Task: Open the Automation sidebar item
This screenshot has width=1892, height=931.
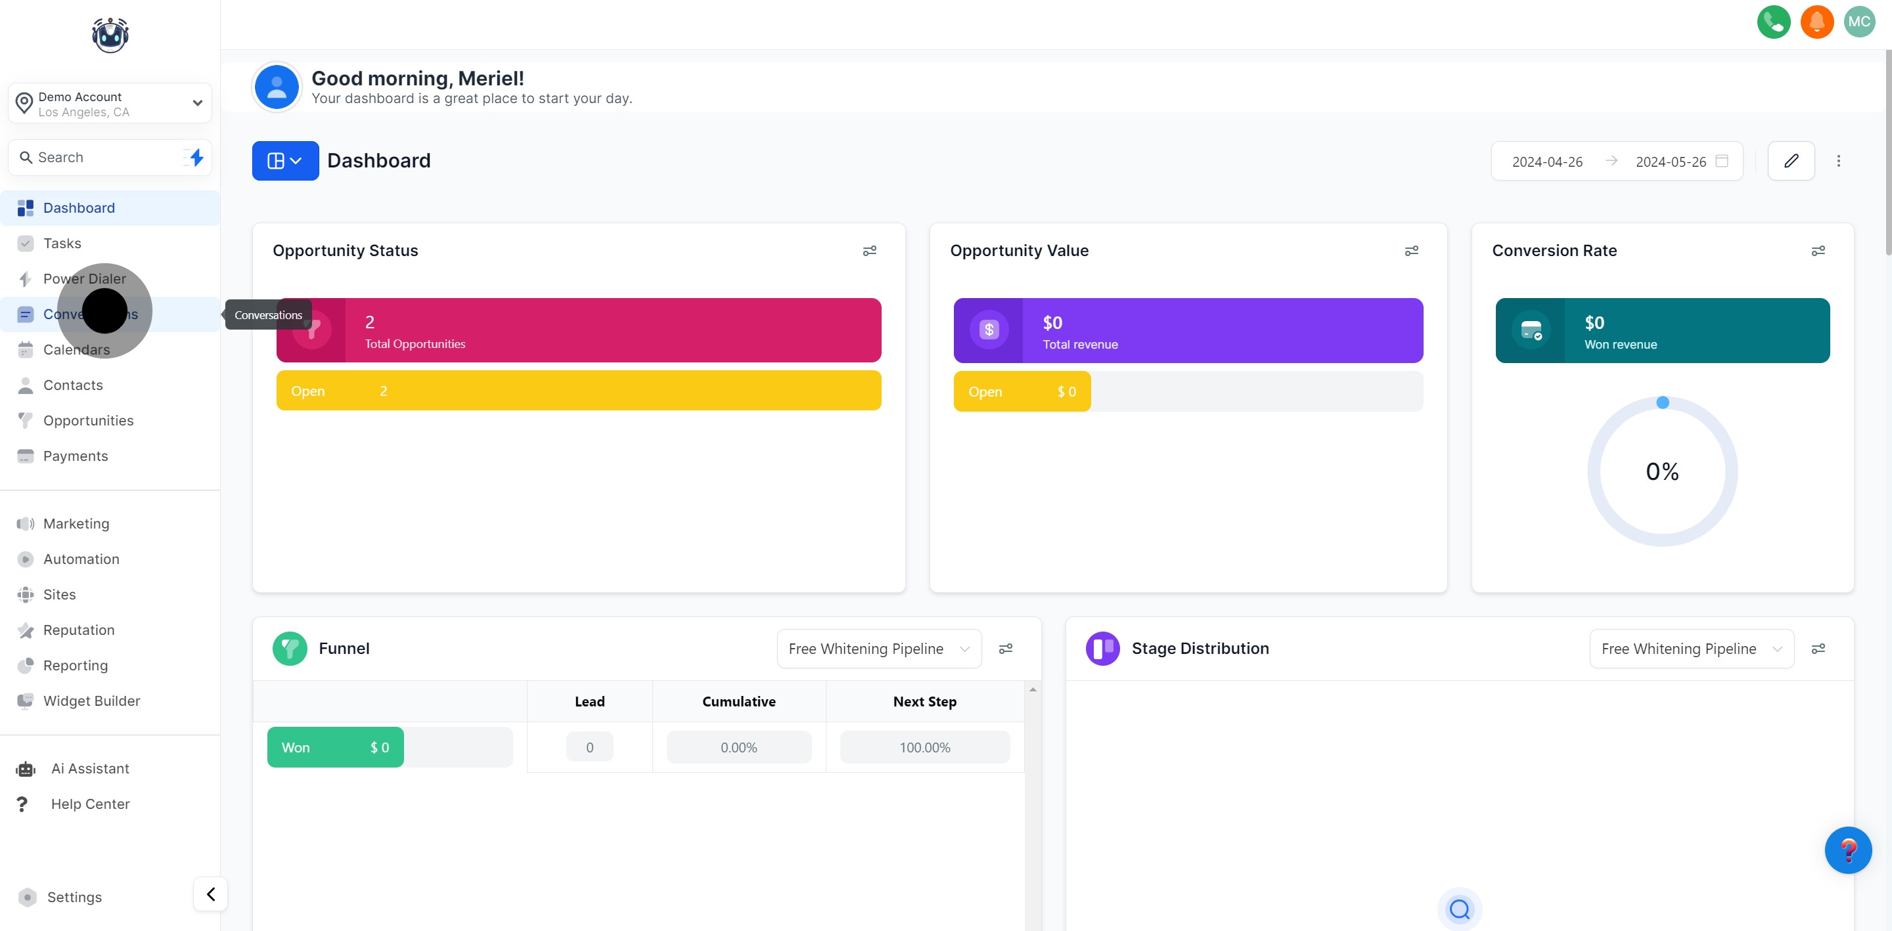Action: pos(81,559)
